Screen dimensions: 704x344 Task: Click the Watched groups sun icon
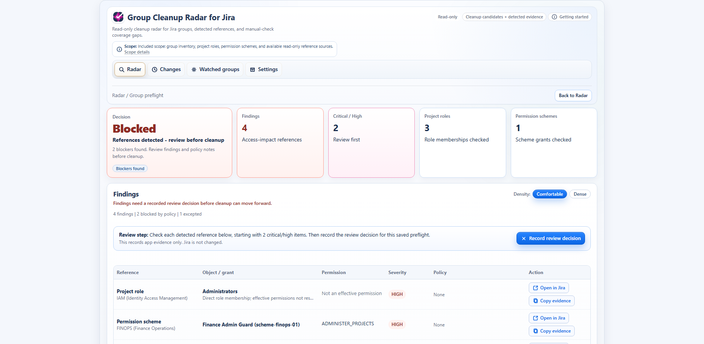[x=194, y=70]
